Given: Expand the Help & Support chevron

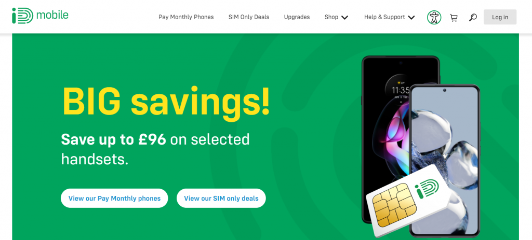Looking at the screenshot, I should (411, 18).
